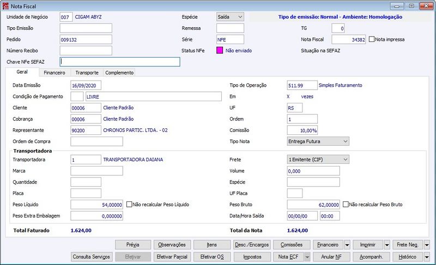The image size is (436, 265).
Task: Click the pink Status NFe color indicator
Action: pyautogui.click(x=220, y=51)
